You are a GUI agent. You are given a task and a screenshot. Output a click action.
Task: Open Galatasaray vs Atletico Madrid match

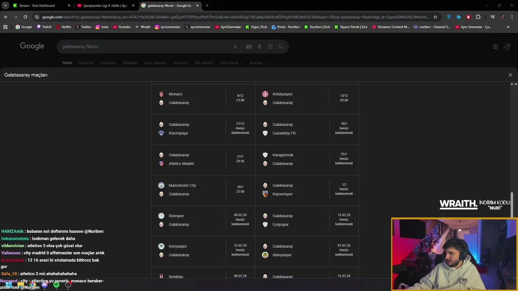pos(203,160)
